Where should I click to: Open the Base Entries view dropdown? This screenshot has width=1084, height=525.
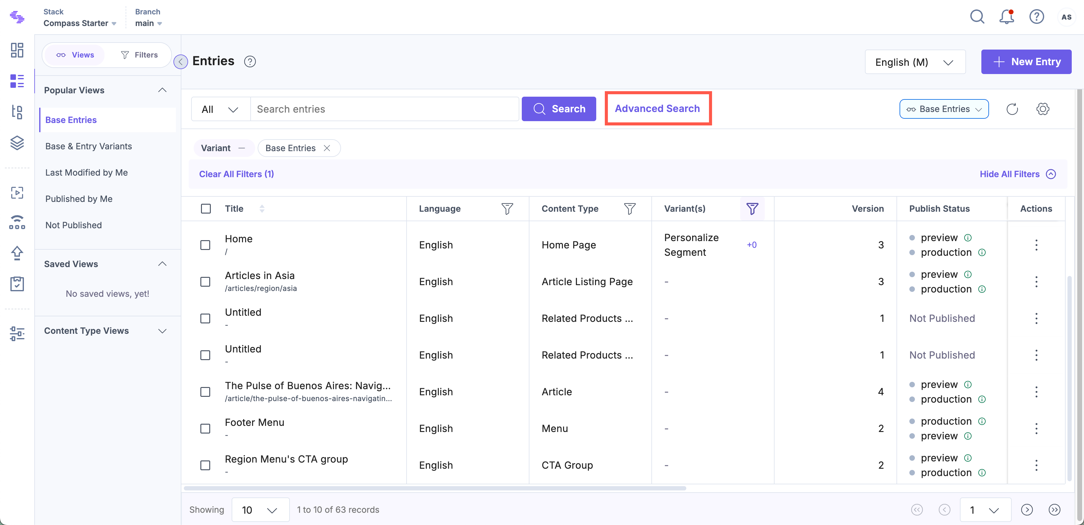[944, 109]
